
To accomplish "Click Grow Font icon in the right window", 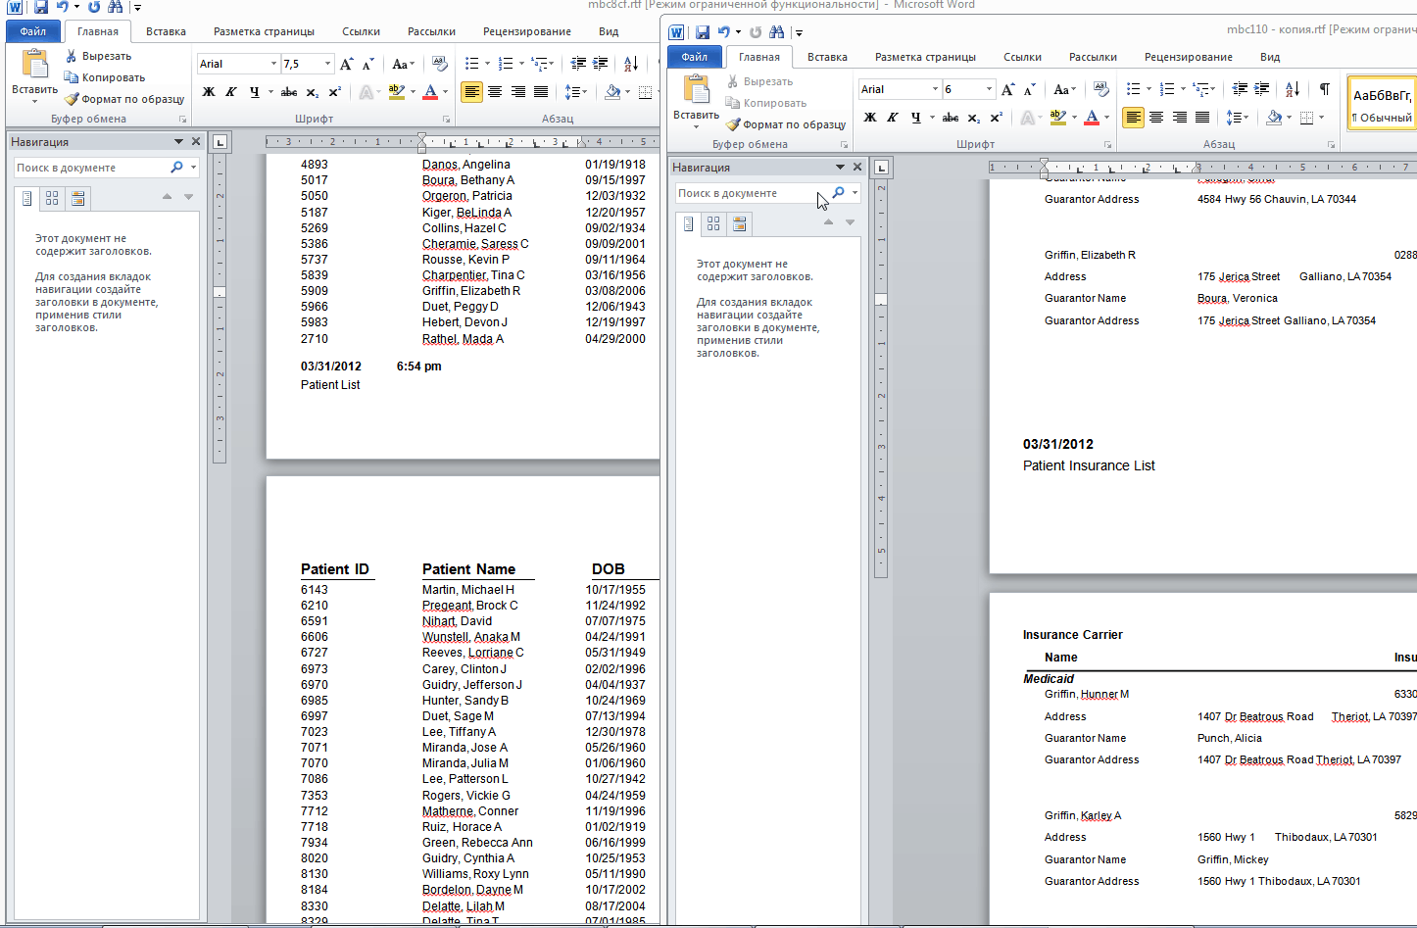I will [1007, 89].
